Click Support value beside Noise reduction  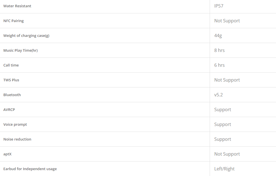223,139
